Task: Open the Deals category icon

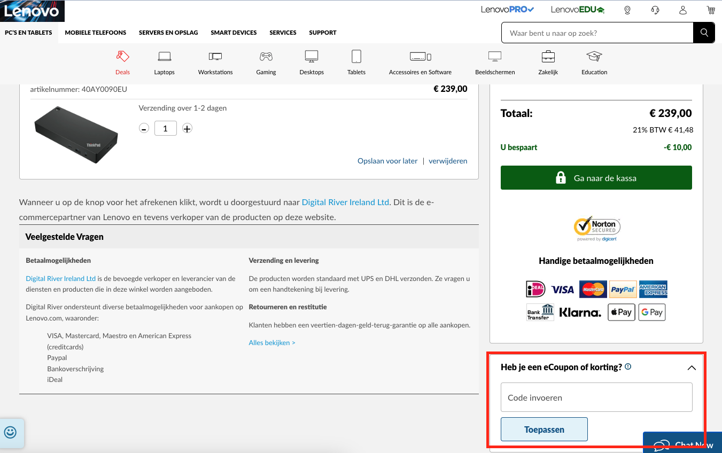Action: click(x=122, y=56)
